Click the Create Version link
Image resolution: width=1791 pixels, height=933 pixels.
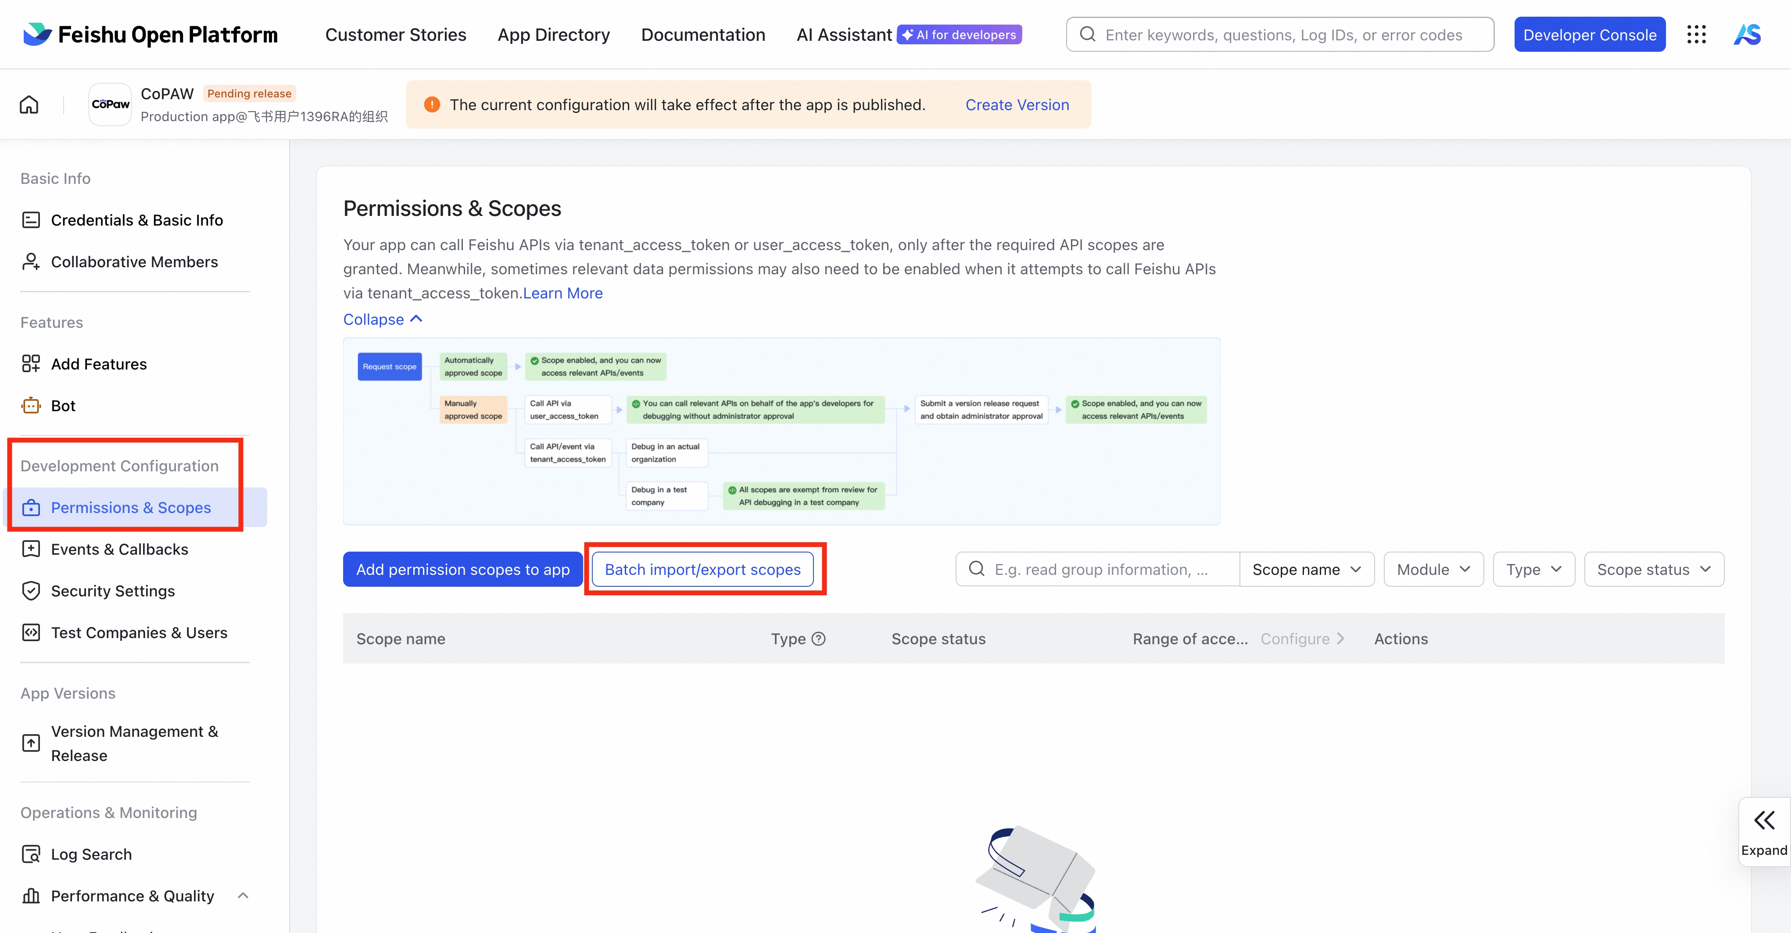[x=1017, y=104]
